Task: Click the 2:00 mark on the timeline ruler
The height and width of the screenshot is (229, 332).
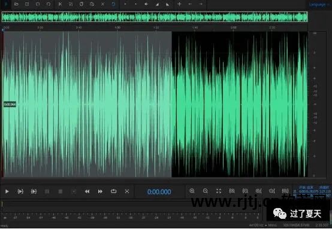Action: 233,28
